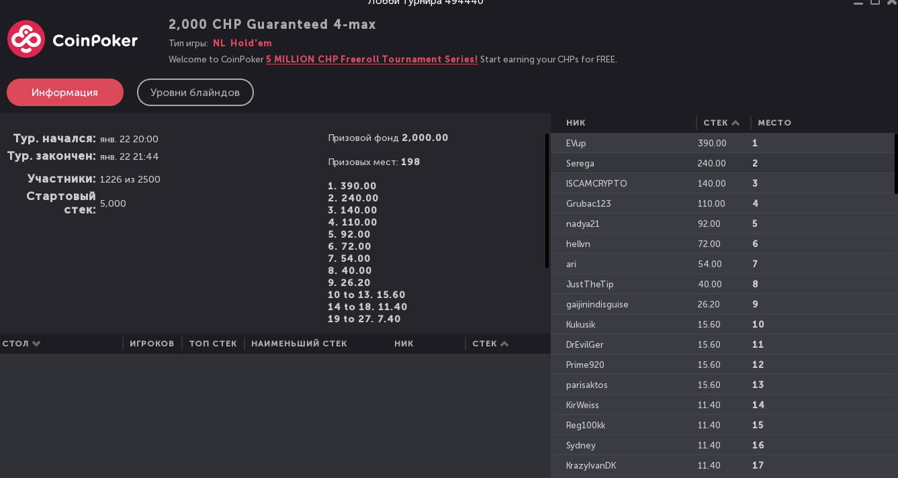Click the sort chevron next to СТОЛ
Image resolution: width=898 pixels, height=478 pixels.
[x=36, y=344]
